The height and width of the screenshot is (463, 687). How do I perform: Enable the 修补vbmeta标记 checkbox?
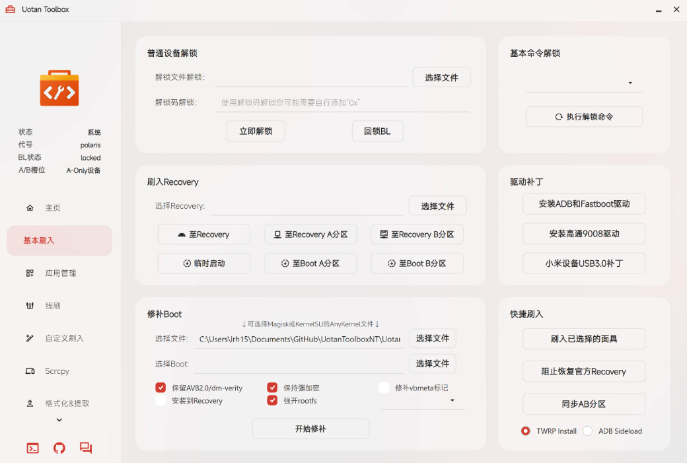(x=384, y=388)
